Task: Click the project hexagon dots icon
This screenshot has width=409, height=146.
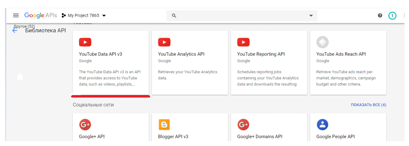Action: pos(63,15)
